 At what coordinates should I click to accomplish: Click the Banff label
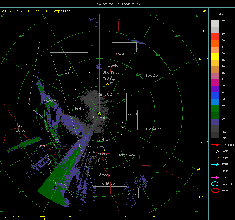[43, 146]
